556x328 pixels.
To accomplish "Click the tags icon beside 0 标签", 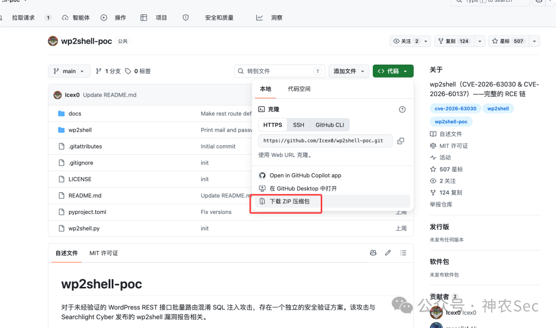I will coord(128,71).
